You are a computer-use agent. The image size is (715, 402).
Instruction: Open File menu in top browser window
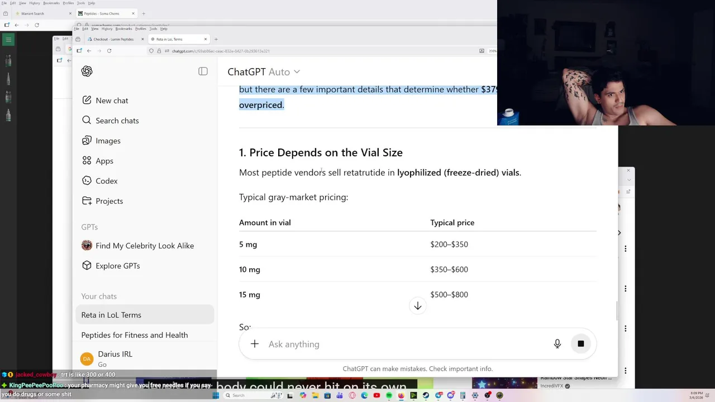point(3,3)
